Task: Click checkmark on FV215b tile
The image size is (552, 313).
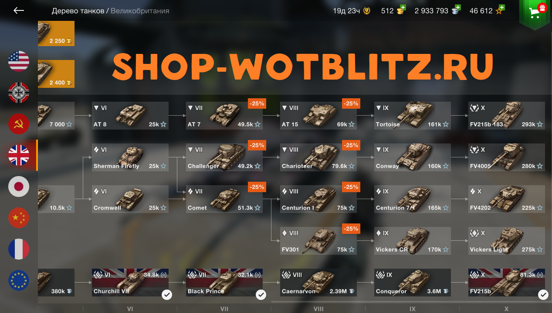Action: 543,295
